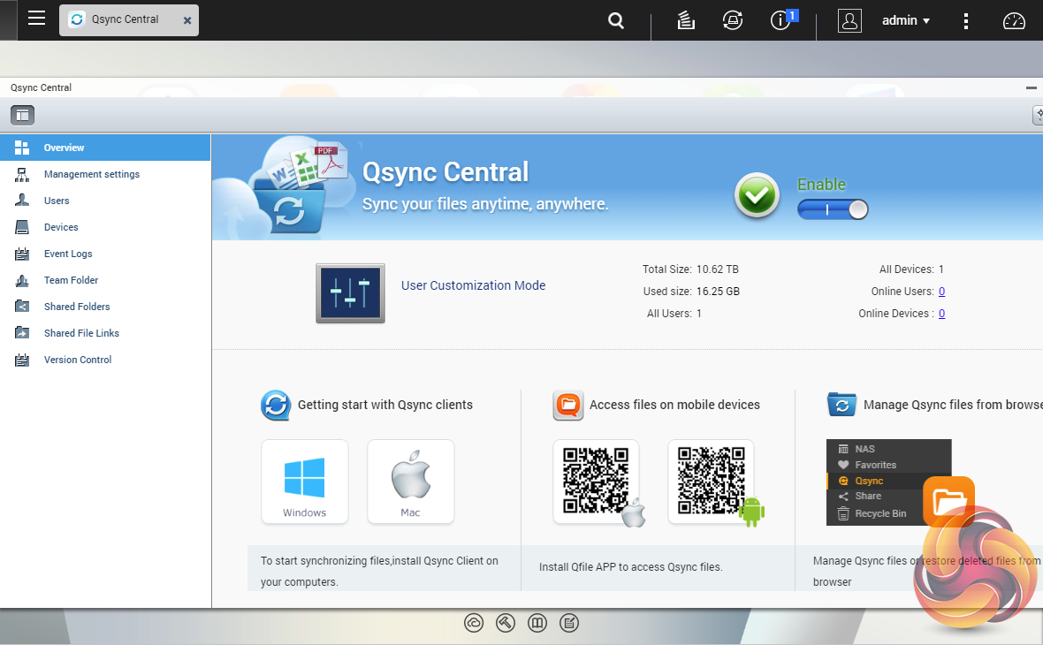Viewport: 1043px width, 645px height.
Task: Expand the admin user dropdown
Action: point(906,20)
